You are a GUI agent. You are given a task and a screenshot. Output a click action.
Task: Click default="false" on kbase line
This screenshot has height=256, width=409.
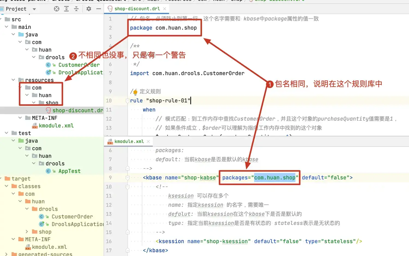click(x=326, y=178)
